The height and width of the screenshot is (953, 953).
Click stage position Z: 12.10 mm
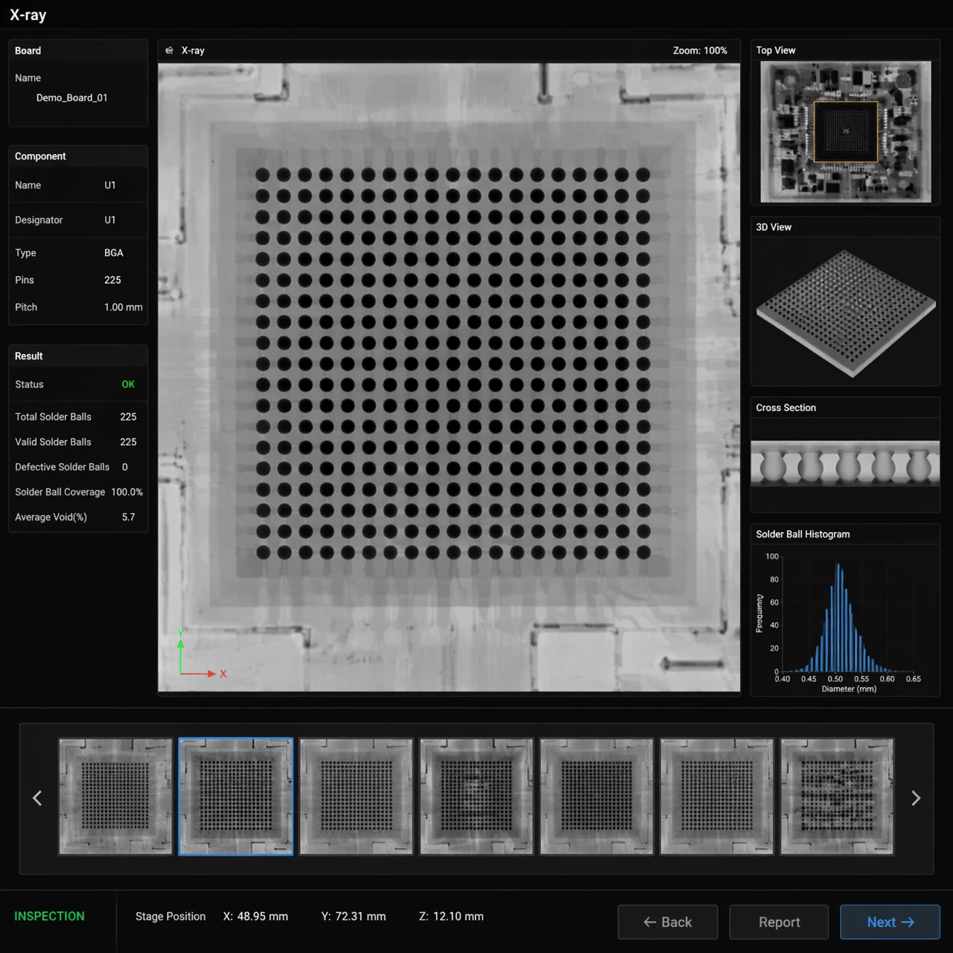point(451,917)
